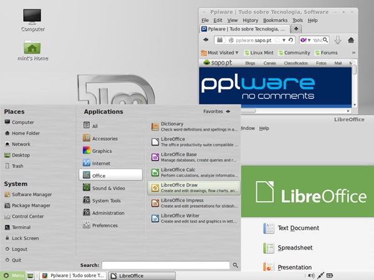Launch LibreOffice Draw
This screenshot has width=374, height=280.
(194, 188)
